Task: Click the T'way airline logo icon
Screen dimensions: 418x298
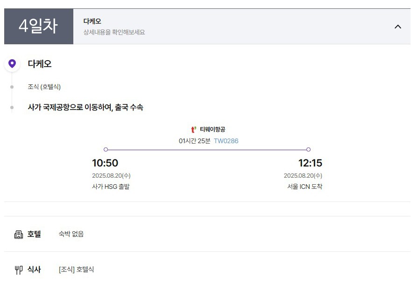Action: coord(193,130)
